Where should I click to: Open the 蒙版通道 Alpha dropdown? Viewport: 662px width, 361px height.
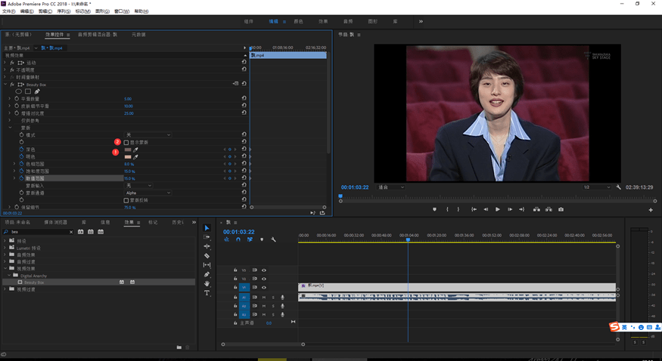tap(148, 193)
